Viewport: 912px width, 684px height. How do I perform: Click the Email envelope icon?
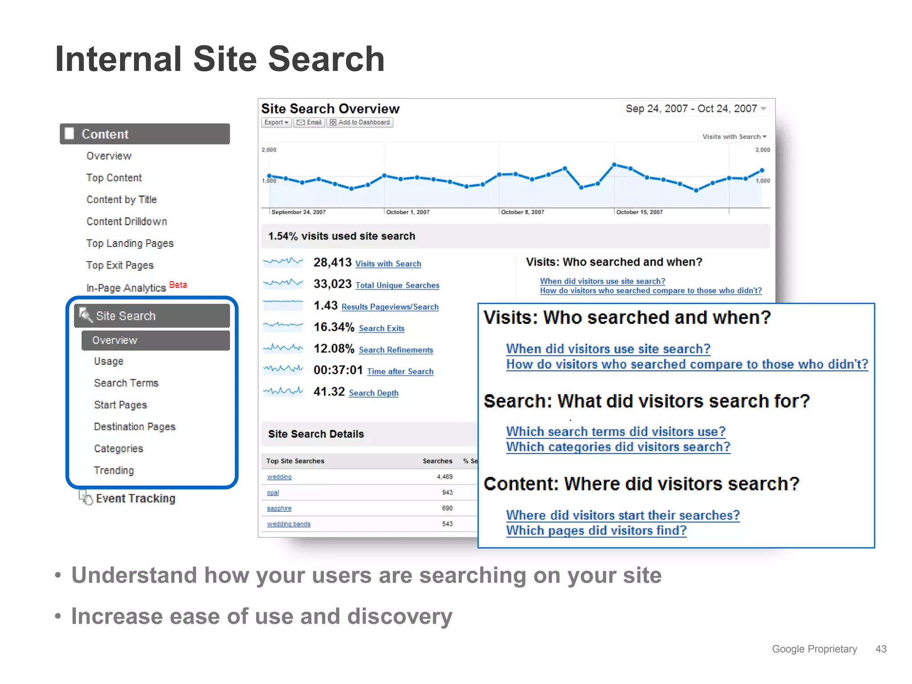point(301,122)
